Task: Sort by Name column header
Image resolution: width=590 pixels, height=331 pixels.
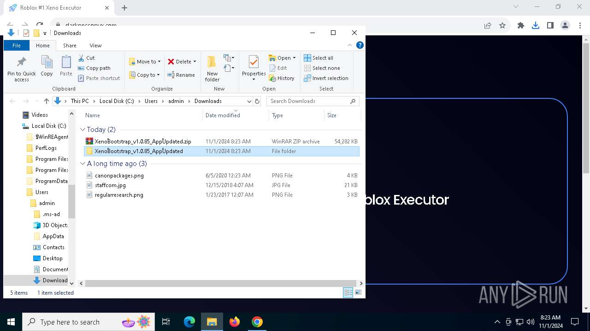Action: [x=142, y=115]
